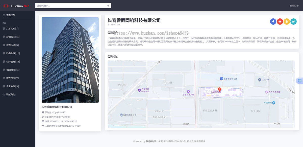
Task: Click the folder icon beside 影视音乐
Action: click(4, 37)
